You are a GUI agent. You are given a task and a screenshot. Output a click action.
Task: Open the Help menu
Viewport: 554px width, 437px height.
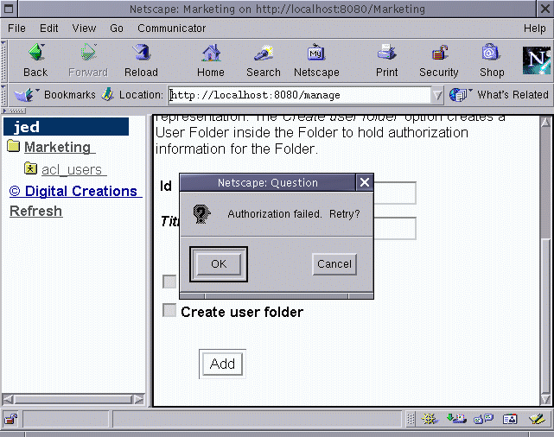pos(535,28)
